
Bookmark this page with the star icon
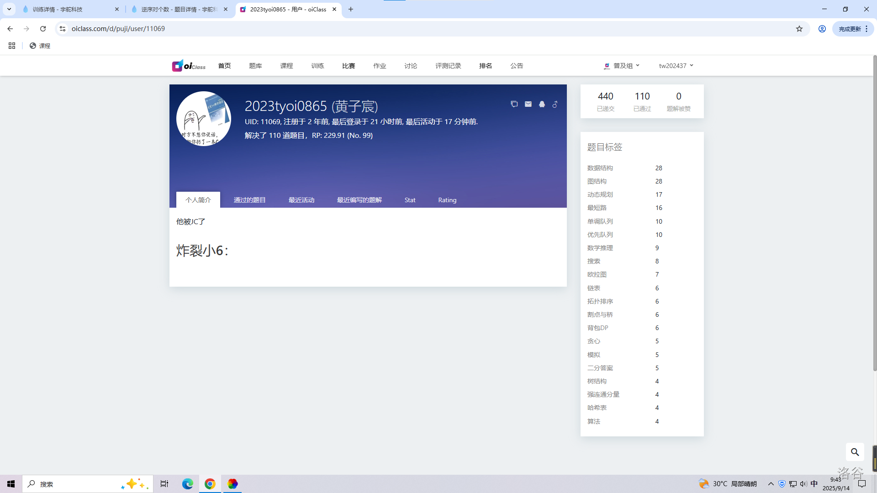(x=799, y=29)
